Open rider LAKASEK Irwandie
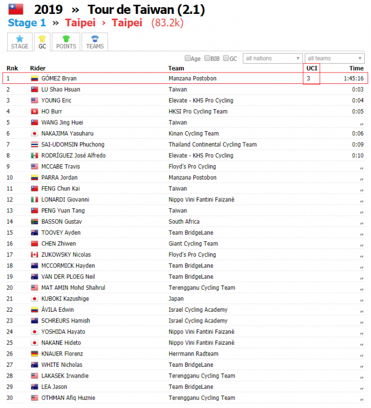This screenshot has width=371, height=408. click(x=65, y=376)
